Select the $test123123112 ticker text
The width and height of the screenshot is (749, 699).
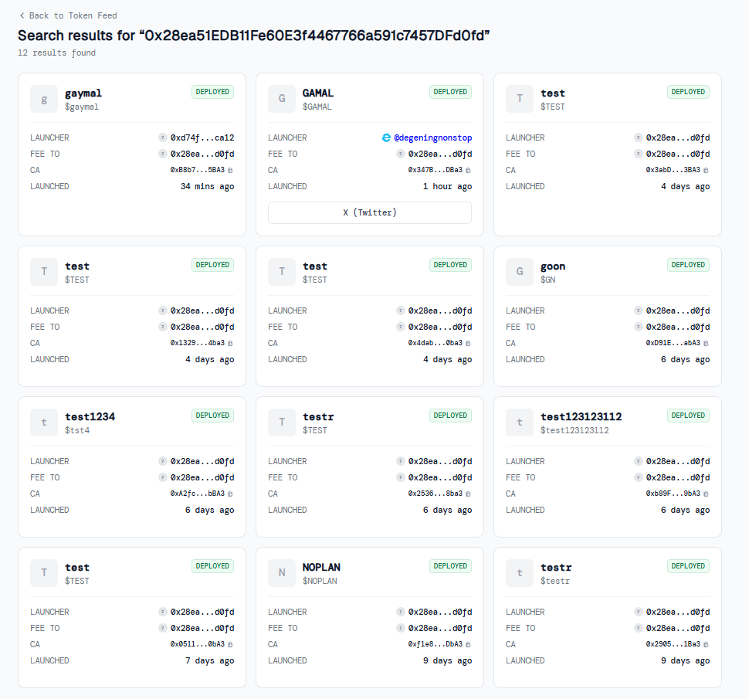pos(574,430)
